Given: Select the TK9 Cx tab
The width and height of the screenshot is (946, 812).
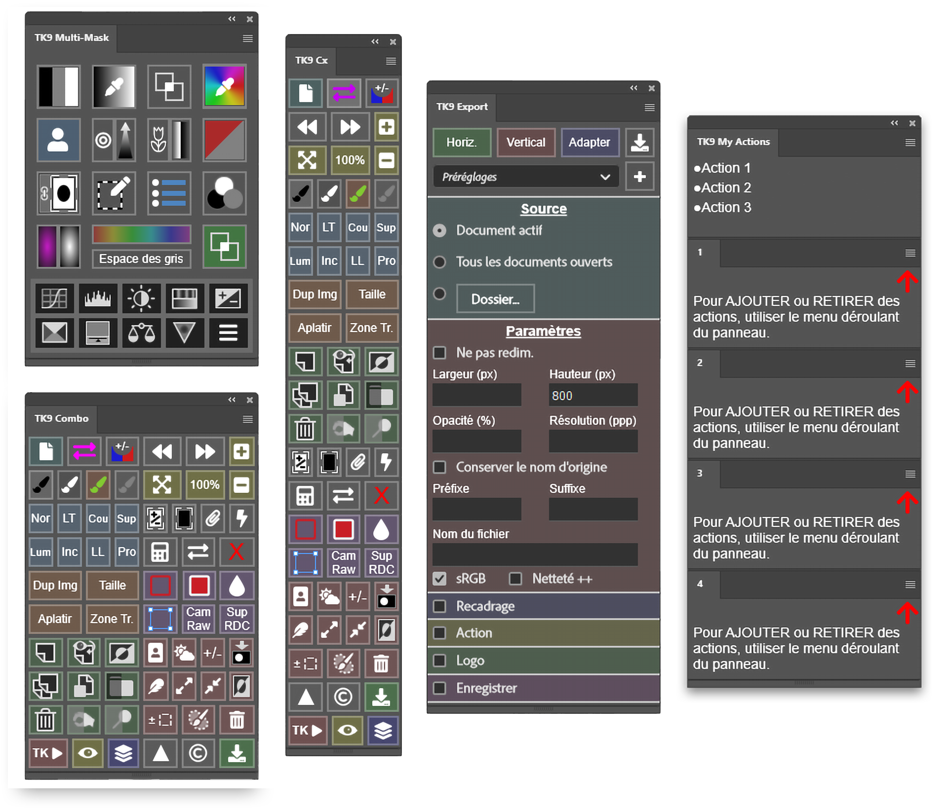Looking at the screenshot, I should click(x=311, y=61).
